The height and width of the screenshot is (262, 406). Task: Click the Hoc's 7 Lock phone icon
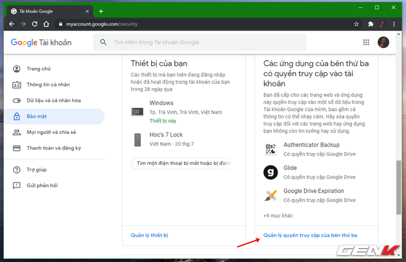pos(138,140)
